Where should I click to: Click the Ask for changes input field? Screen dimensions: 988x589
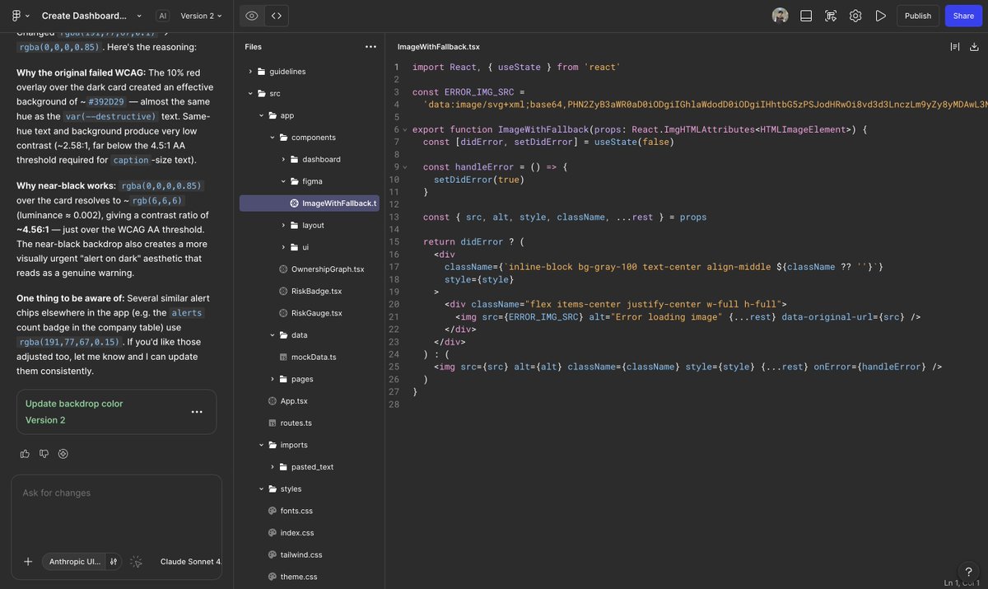[115, 492]
